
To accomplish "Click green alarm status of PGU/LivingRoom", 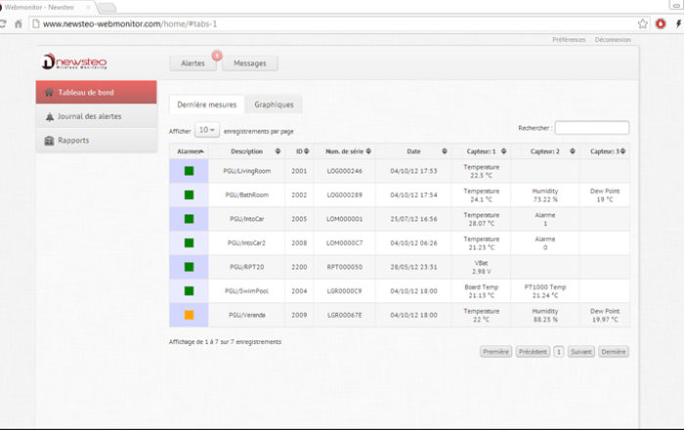I will coord(189,171).
